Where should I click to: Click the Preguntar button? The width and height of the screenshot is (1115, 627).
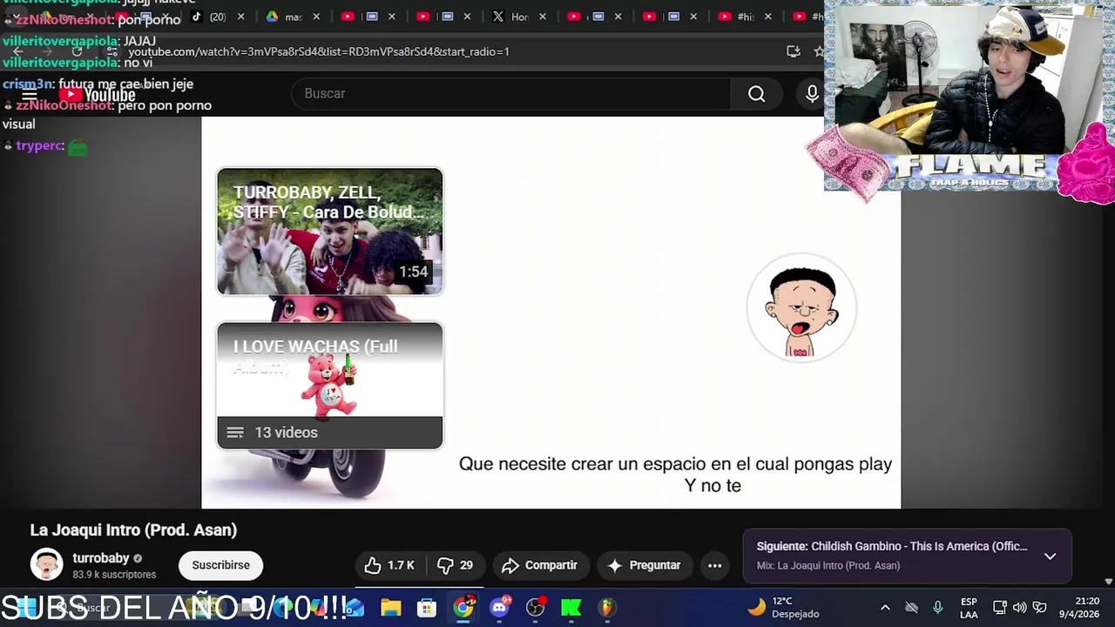(644, 565)
